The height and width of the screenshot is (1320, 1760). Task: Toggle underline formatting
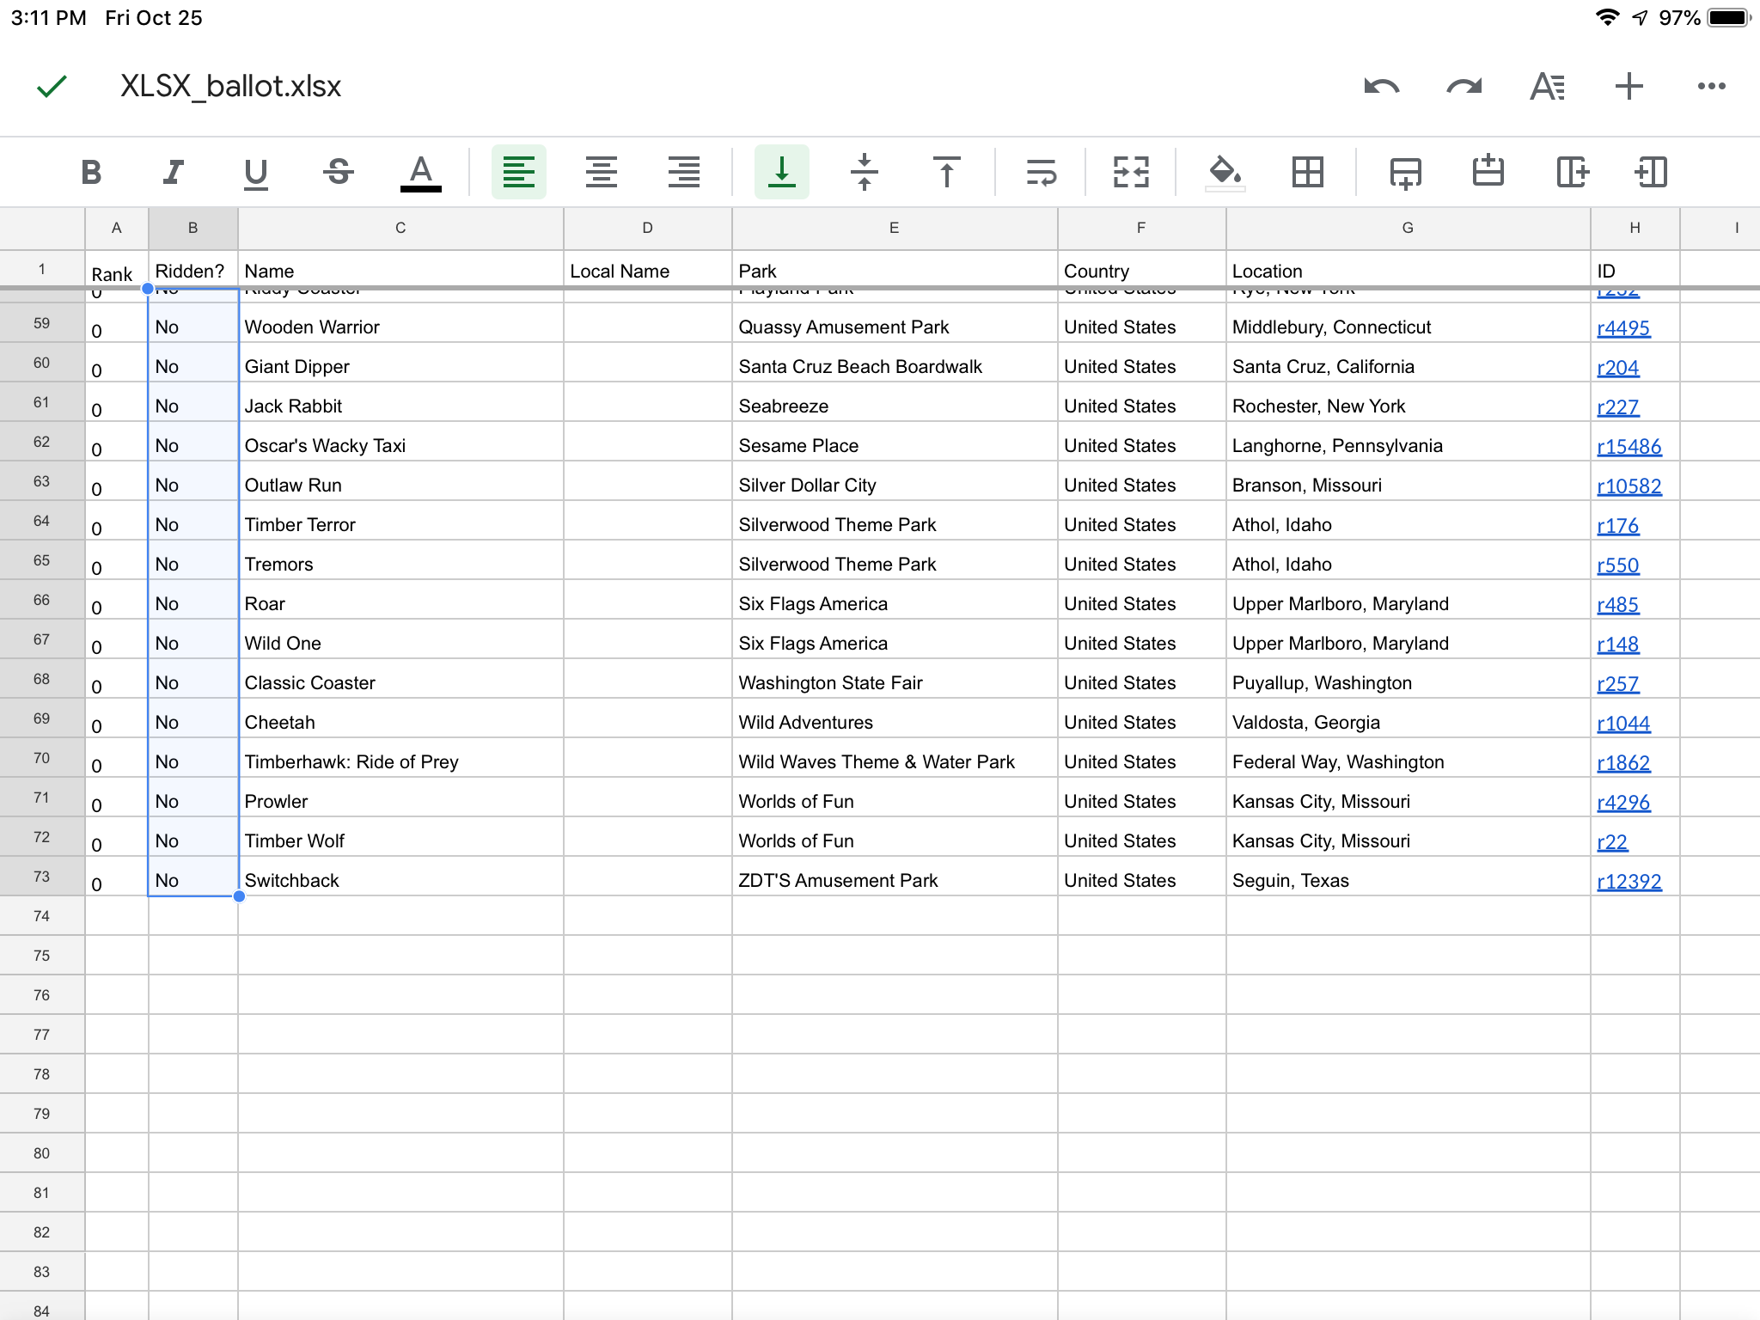[256, 172]
